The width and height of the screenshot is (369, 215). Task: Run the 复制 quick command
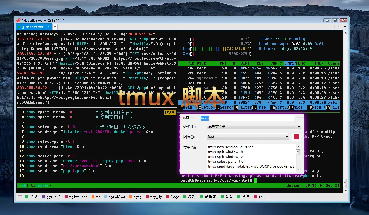click(x=190, y=197)
